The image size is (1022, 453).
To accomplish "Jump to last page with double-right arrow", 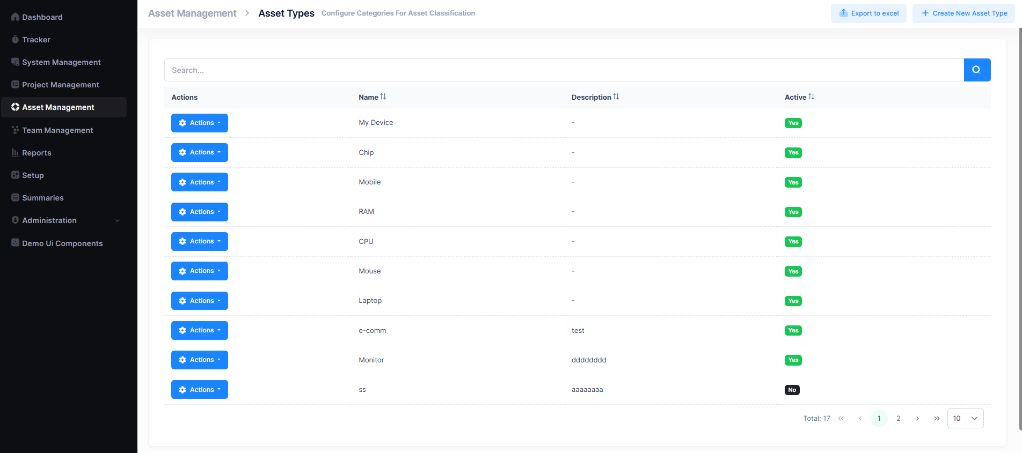I will coord(937,419).
